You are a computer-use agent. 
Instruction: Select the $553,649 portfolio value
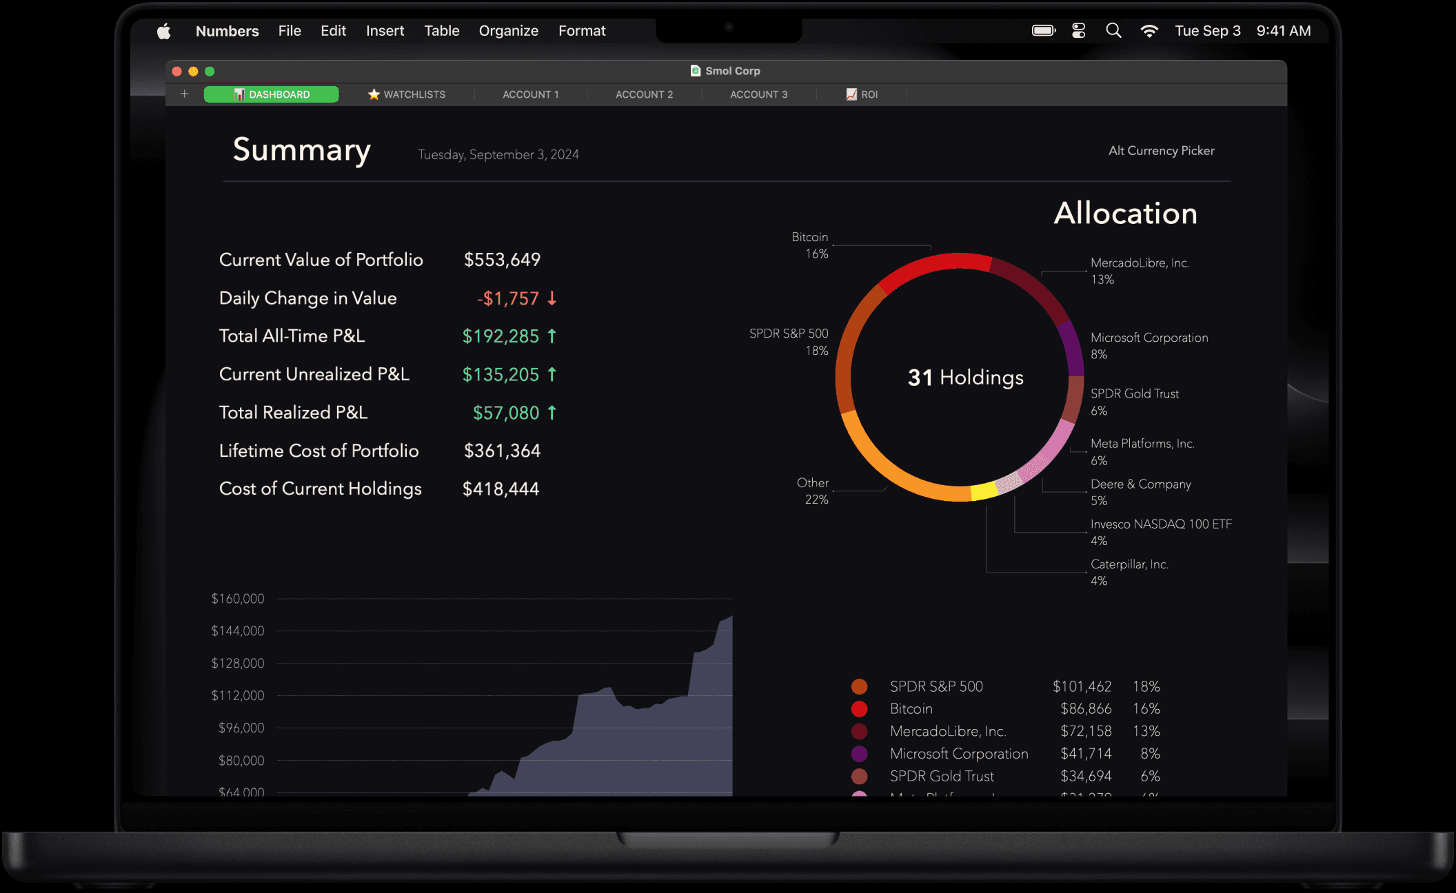coord(502,260)
